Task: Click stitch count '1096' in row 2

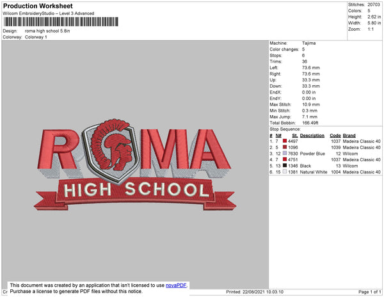Action: pyautogui.click(x=293, y=147)
